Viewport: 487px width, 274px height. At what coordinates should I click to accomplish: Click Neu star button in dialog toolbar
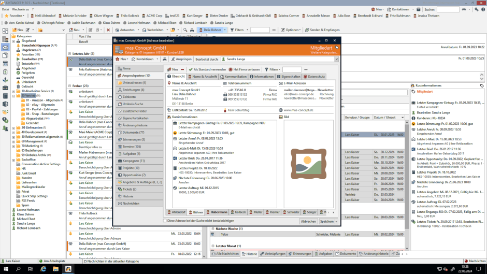click(121, 59)
